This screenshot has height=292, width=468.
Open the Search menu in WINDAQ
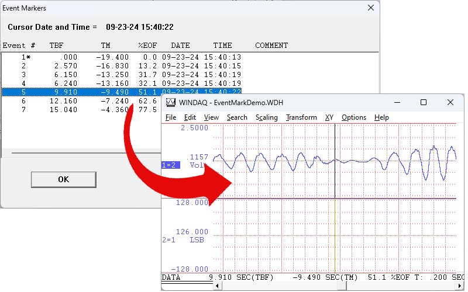[237, 117]
